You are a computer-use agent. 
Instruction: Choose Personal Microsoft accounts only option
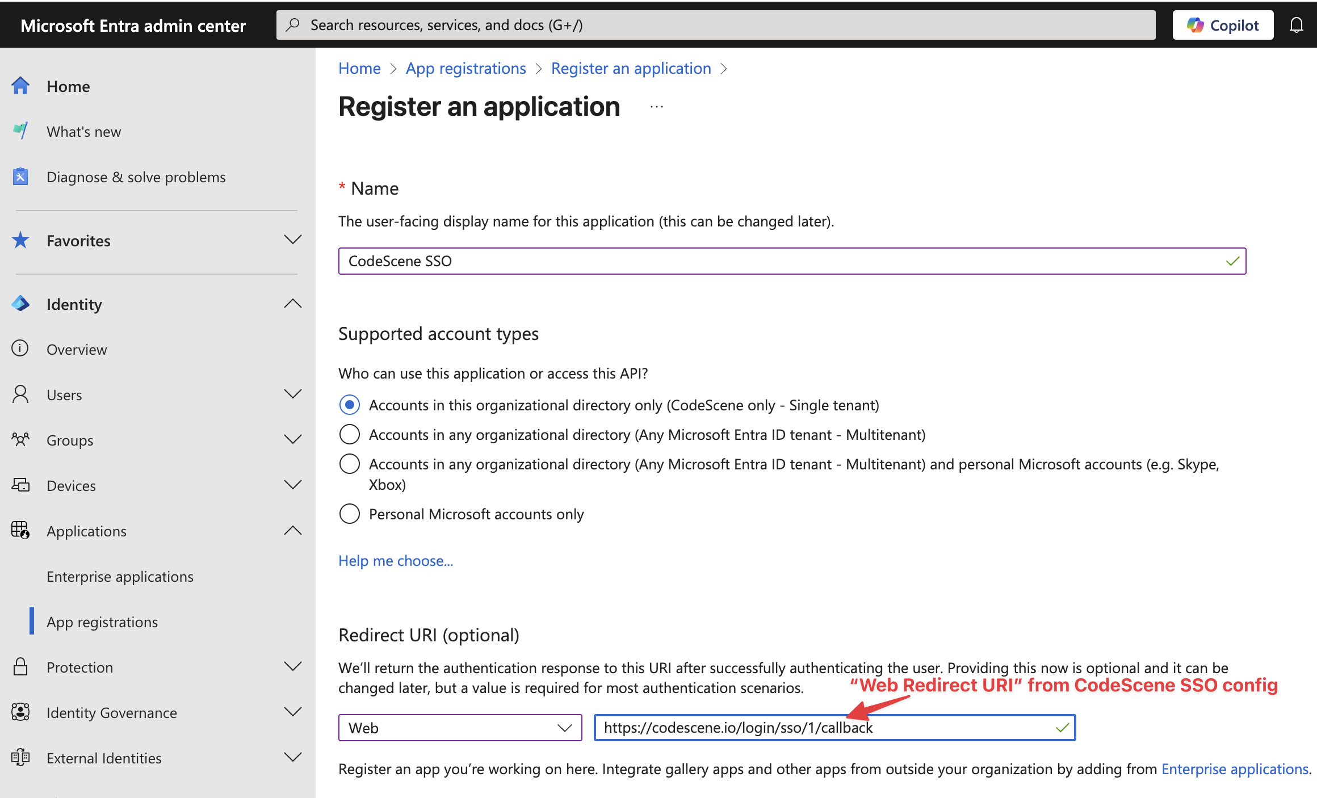(350, 514)
